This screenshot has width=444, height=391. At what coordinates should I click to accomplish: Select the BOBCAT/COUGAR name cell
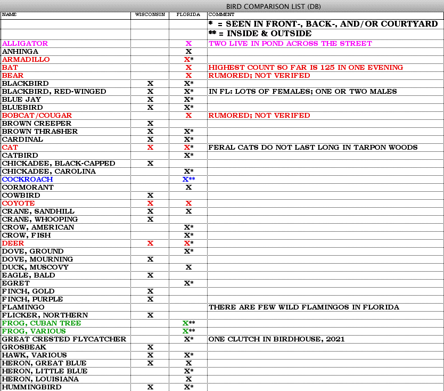[x=65, y=115]
